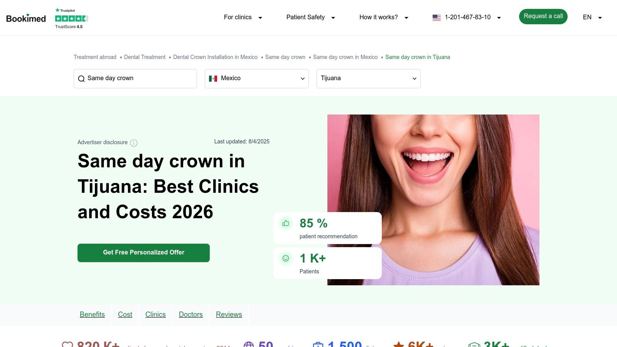The width and height of the screenshot is (617, 347).
Task: Click the smiley icon beside 1 K+ patients
Action: pyautogui.click(x=285, y=258)
